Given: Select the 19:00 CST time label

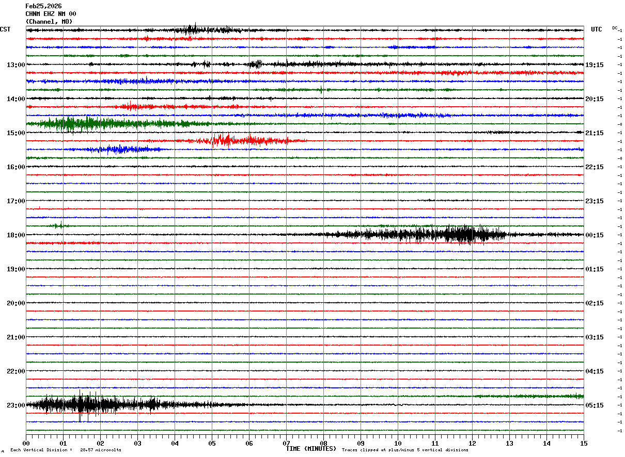Looking at the screenshot, I should point(15,269).
